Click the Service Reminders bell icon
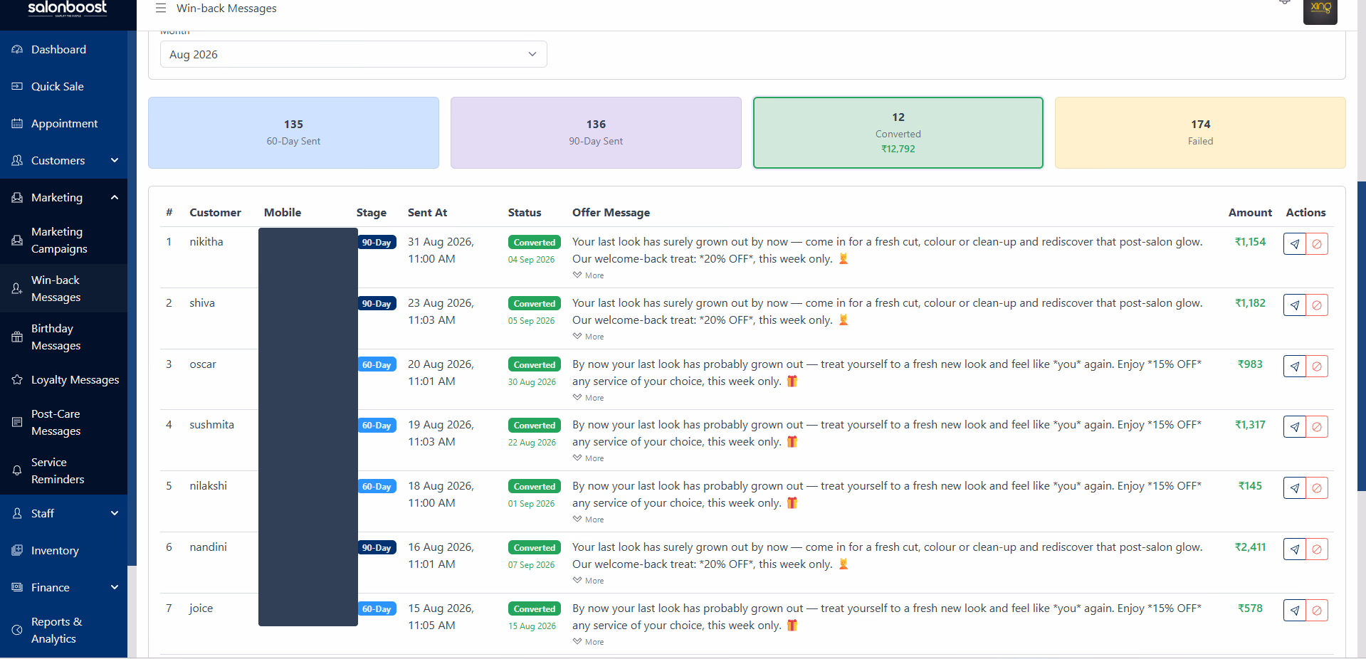1366x659 pixels. [x=17, y=471]
